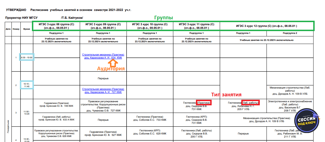Click the 'Время' column header
Image resolution: width=325 pixels, height=142 pixels.
coord(27,29)
